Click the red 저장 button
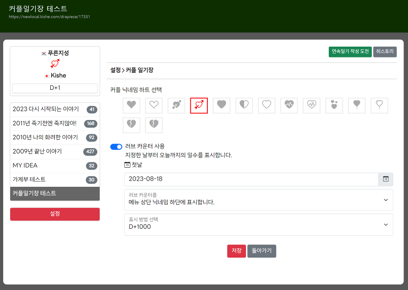 click(236, 251)
